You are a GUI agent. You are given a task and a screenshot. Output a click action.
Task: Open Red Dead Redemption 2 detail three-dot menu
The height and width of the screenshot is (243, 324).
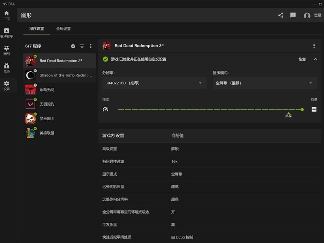(314, 46)
